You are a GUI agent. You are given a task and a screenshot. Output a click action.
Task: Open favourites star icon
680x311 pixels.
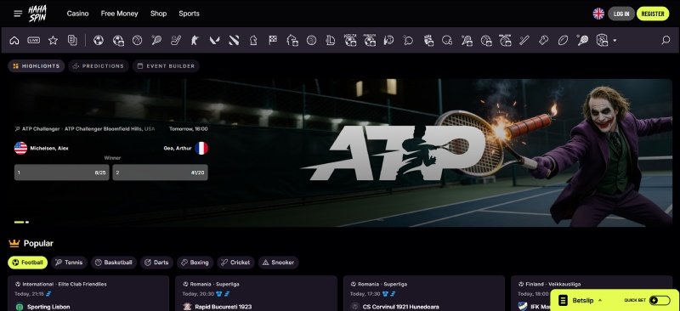[x=53, y=40]
